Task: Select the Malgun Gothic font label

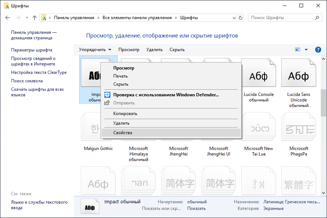Action: tap(98, 149)
